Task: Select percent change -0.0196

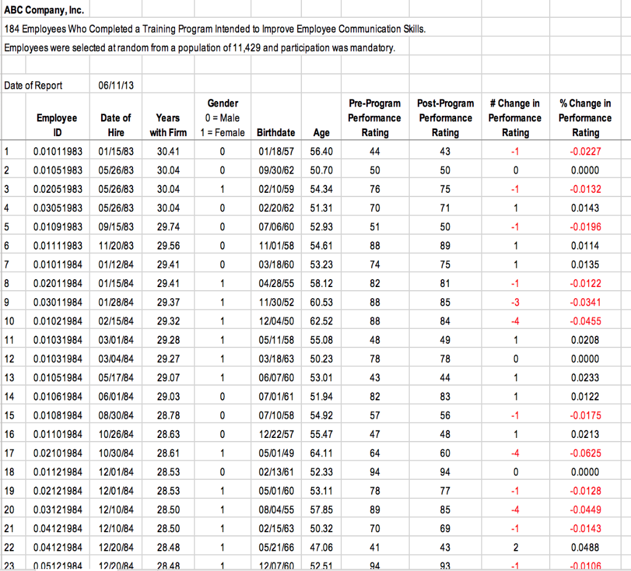Action: point(585,227)
